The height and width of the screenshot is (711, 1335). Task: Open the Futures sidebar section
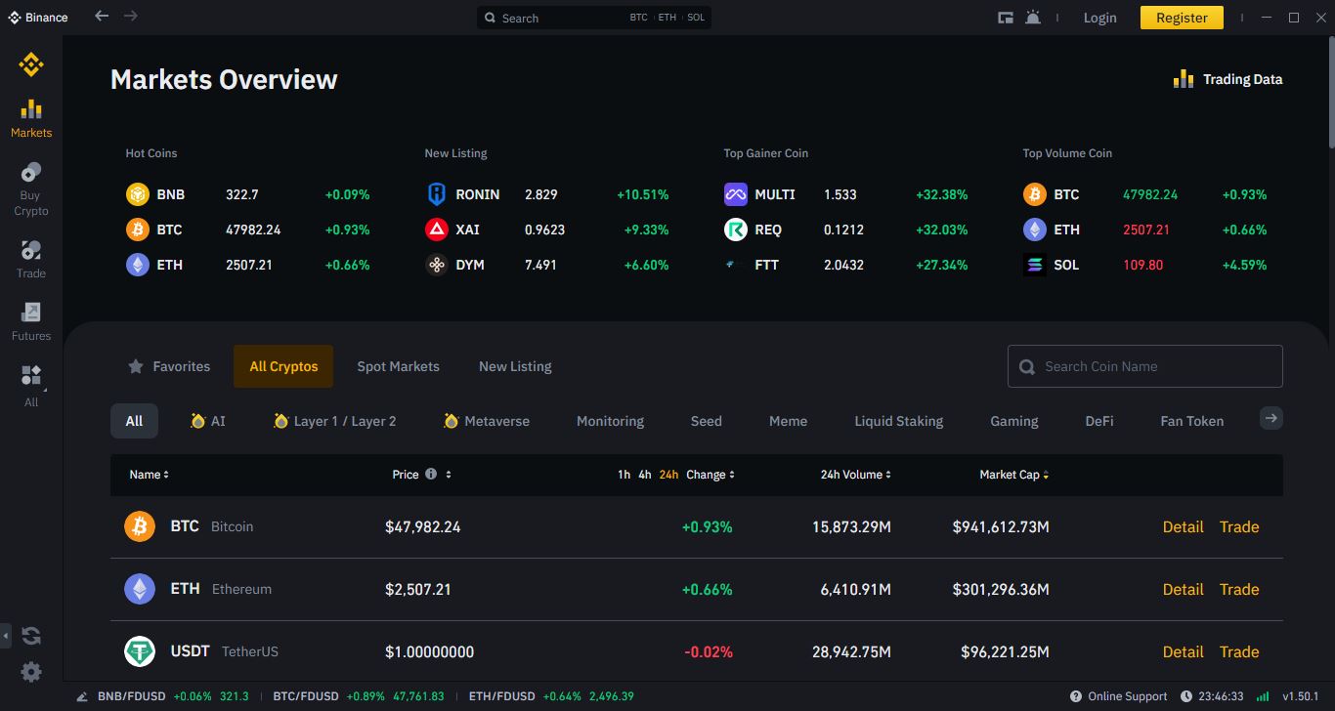[x=31, y=321]
